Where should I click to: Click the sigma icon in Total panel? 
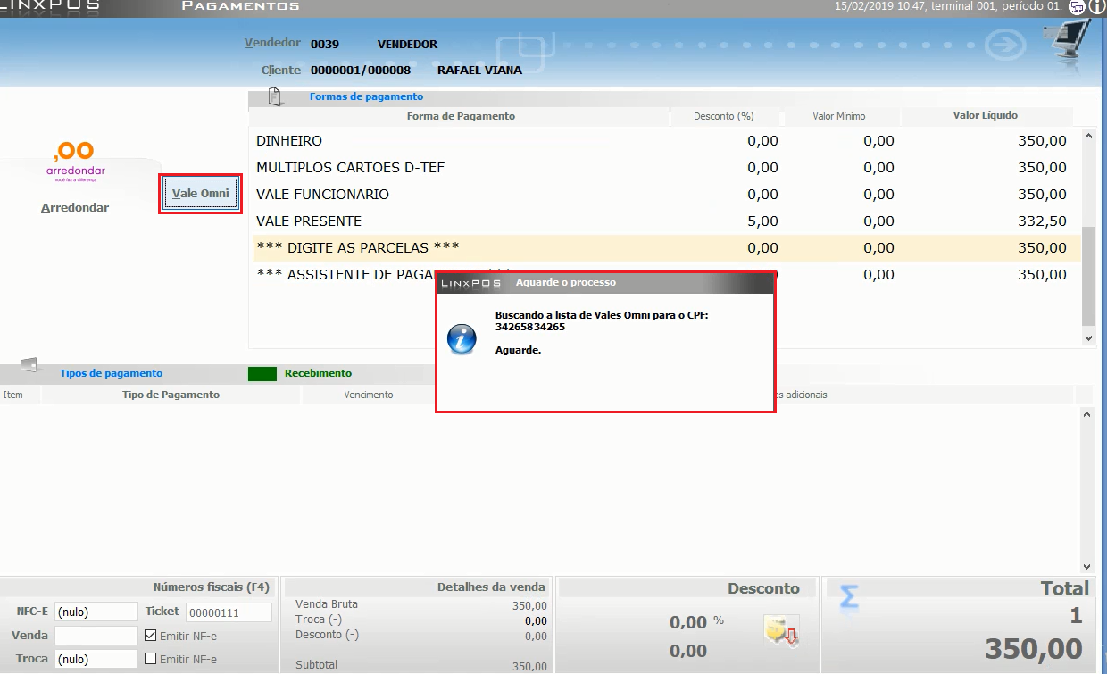[849, 597]
